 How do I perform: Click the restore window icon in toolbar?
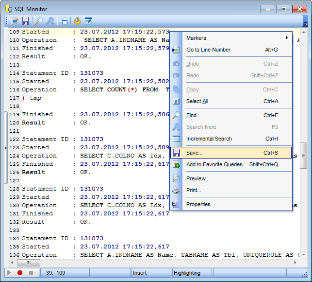click(88, 21)
